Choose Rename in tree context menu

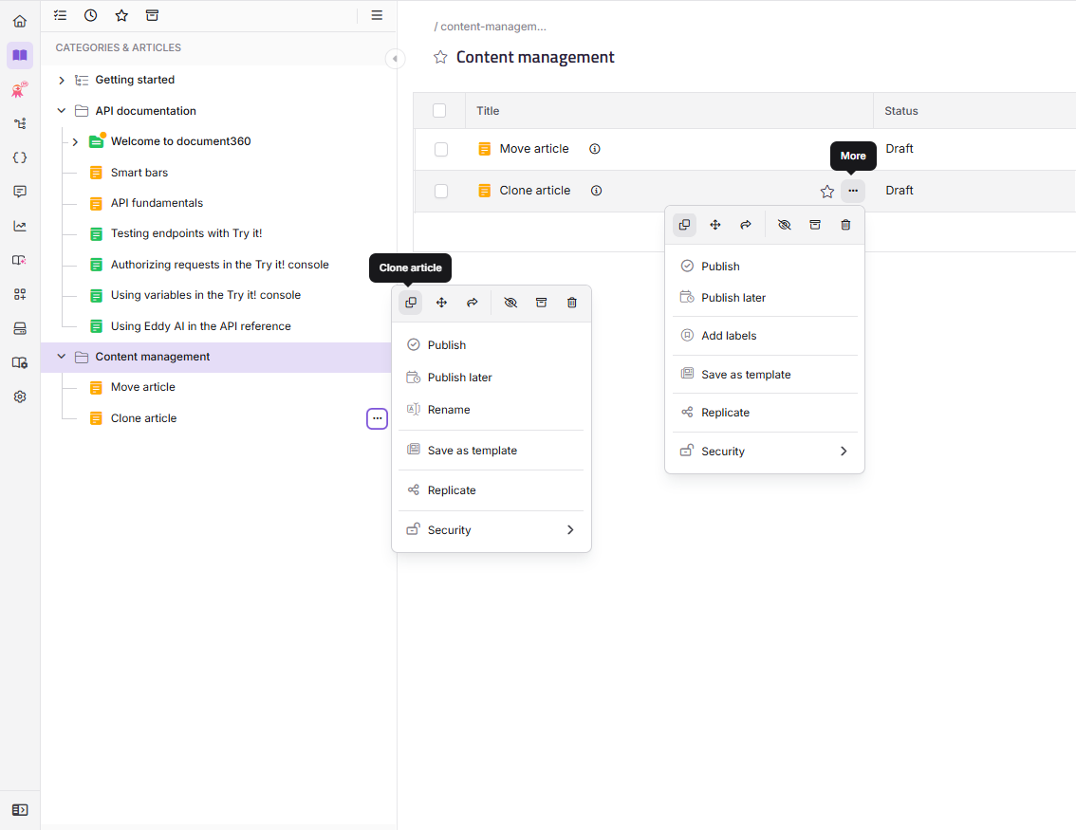point(491,410)
